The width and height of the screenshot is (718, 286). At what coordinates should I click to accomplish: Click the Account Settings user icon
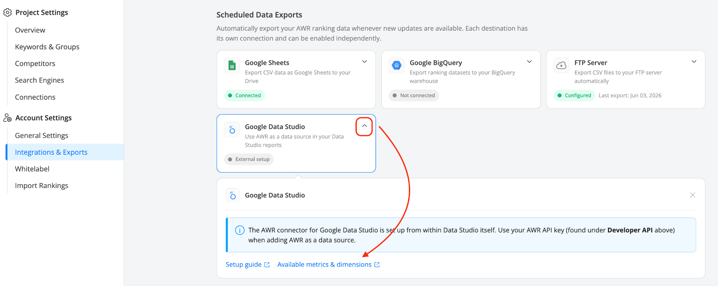[7, 118]
